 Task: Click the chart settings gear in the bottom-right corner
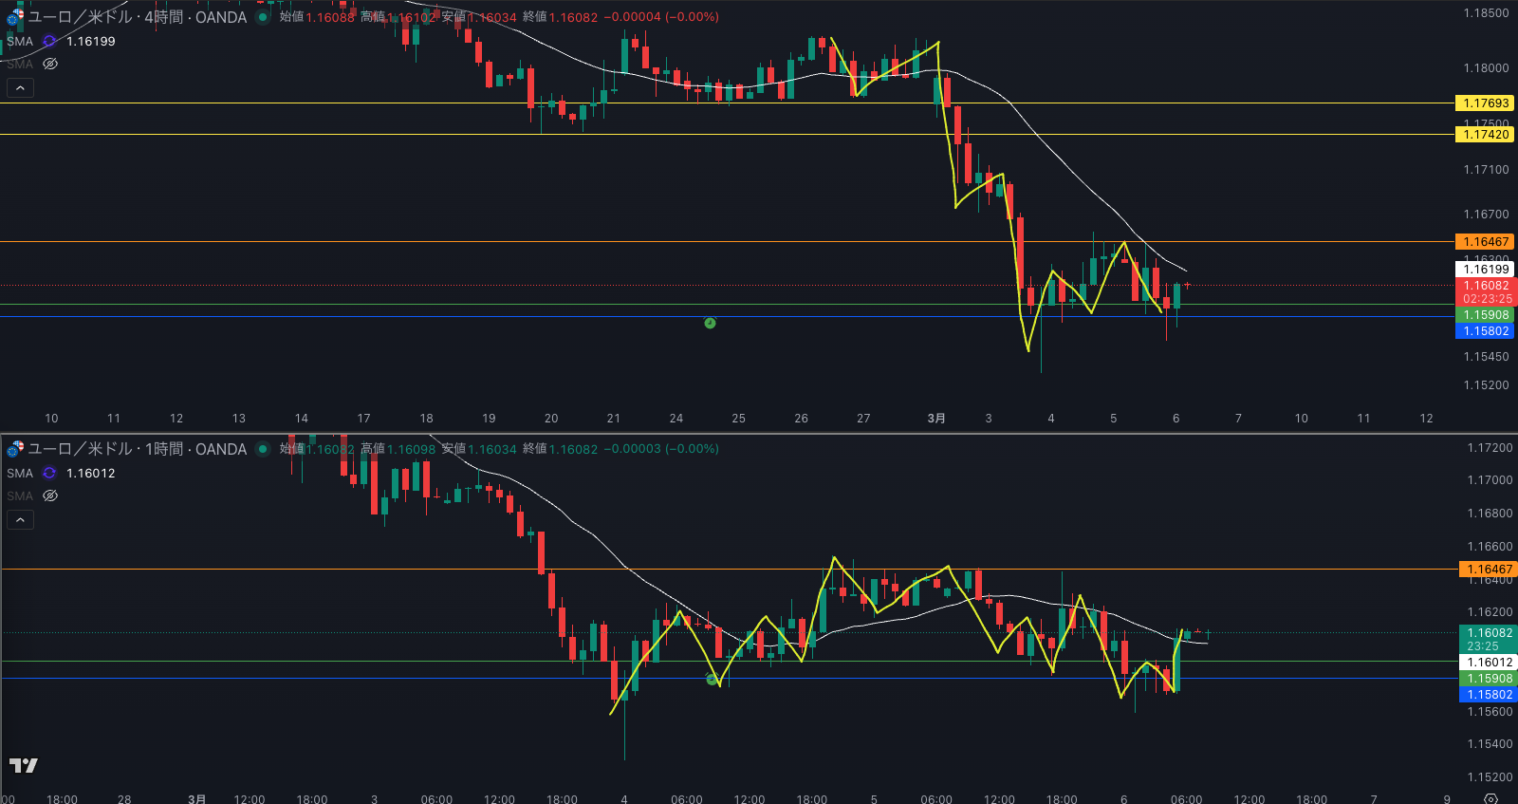1490,798
